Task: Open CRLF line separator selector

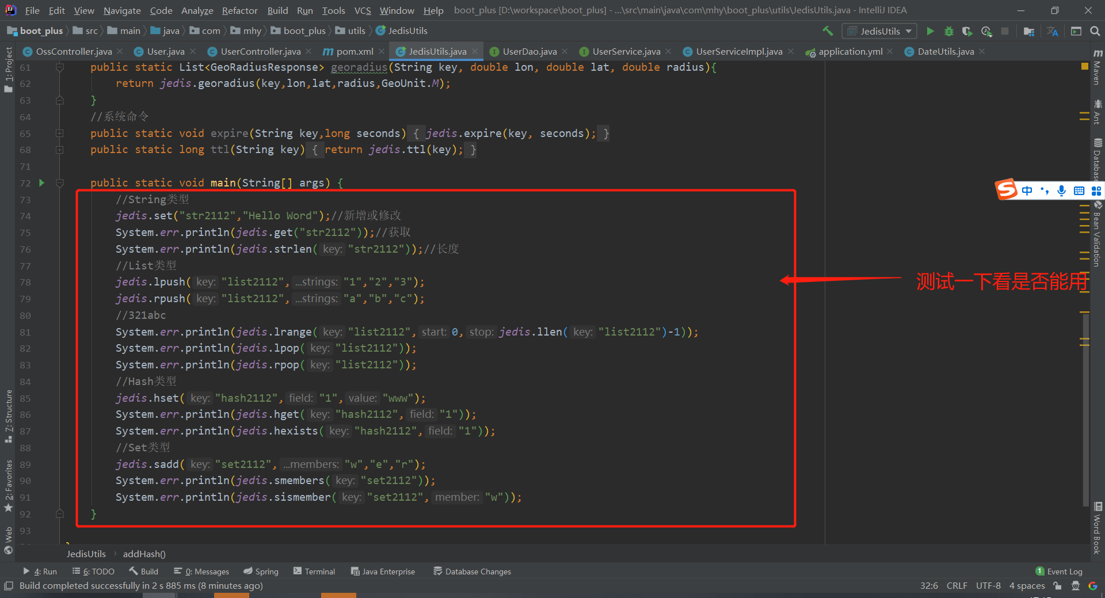Action: point(957,586)
